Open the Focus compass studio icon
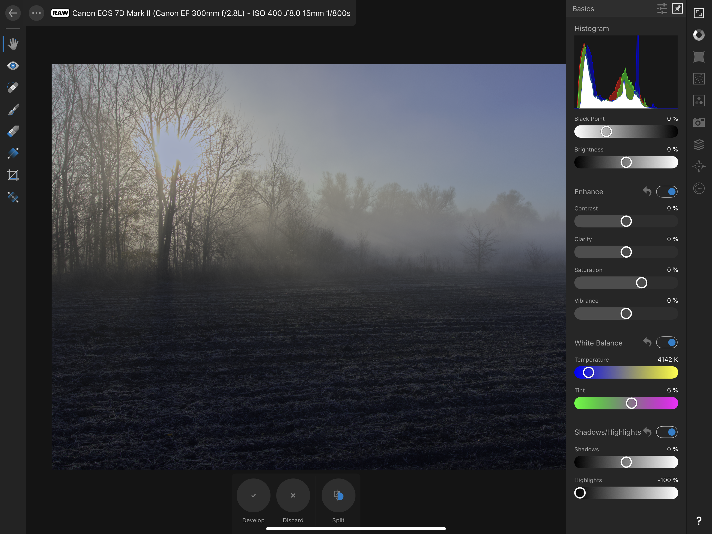 click(699, 166)
